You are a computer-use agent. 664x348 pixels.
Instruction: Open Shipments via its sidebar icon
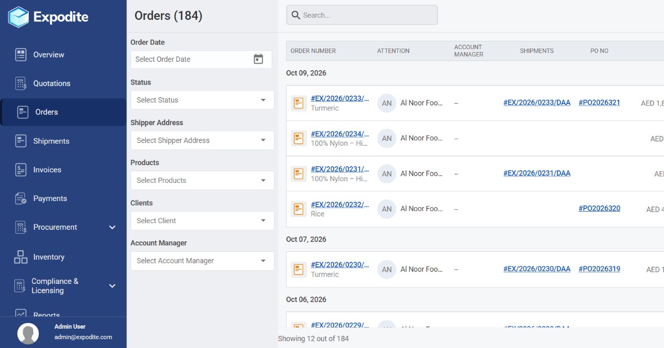pos(21,141)
